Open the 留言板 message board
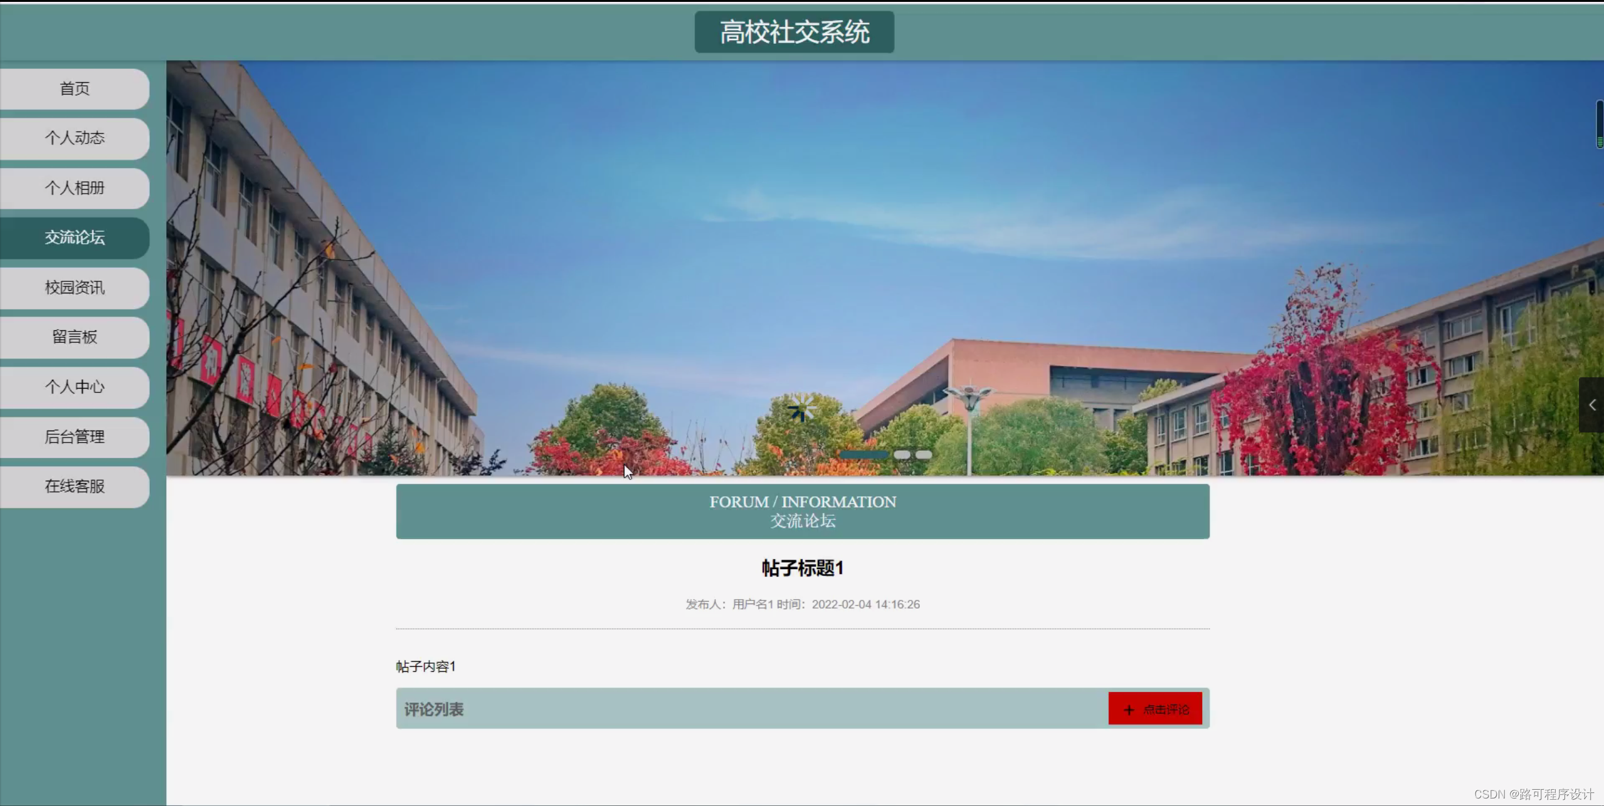The width and height of the screenshot is (1604, 806). coord(75,337)
